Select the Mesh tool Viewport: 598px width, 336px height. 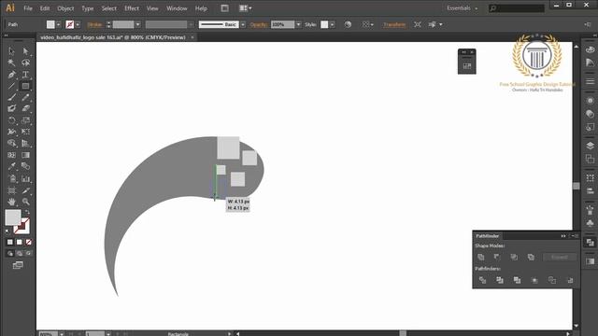coord(11,155)
